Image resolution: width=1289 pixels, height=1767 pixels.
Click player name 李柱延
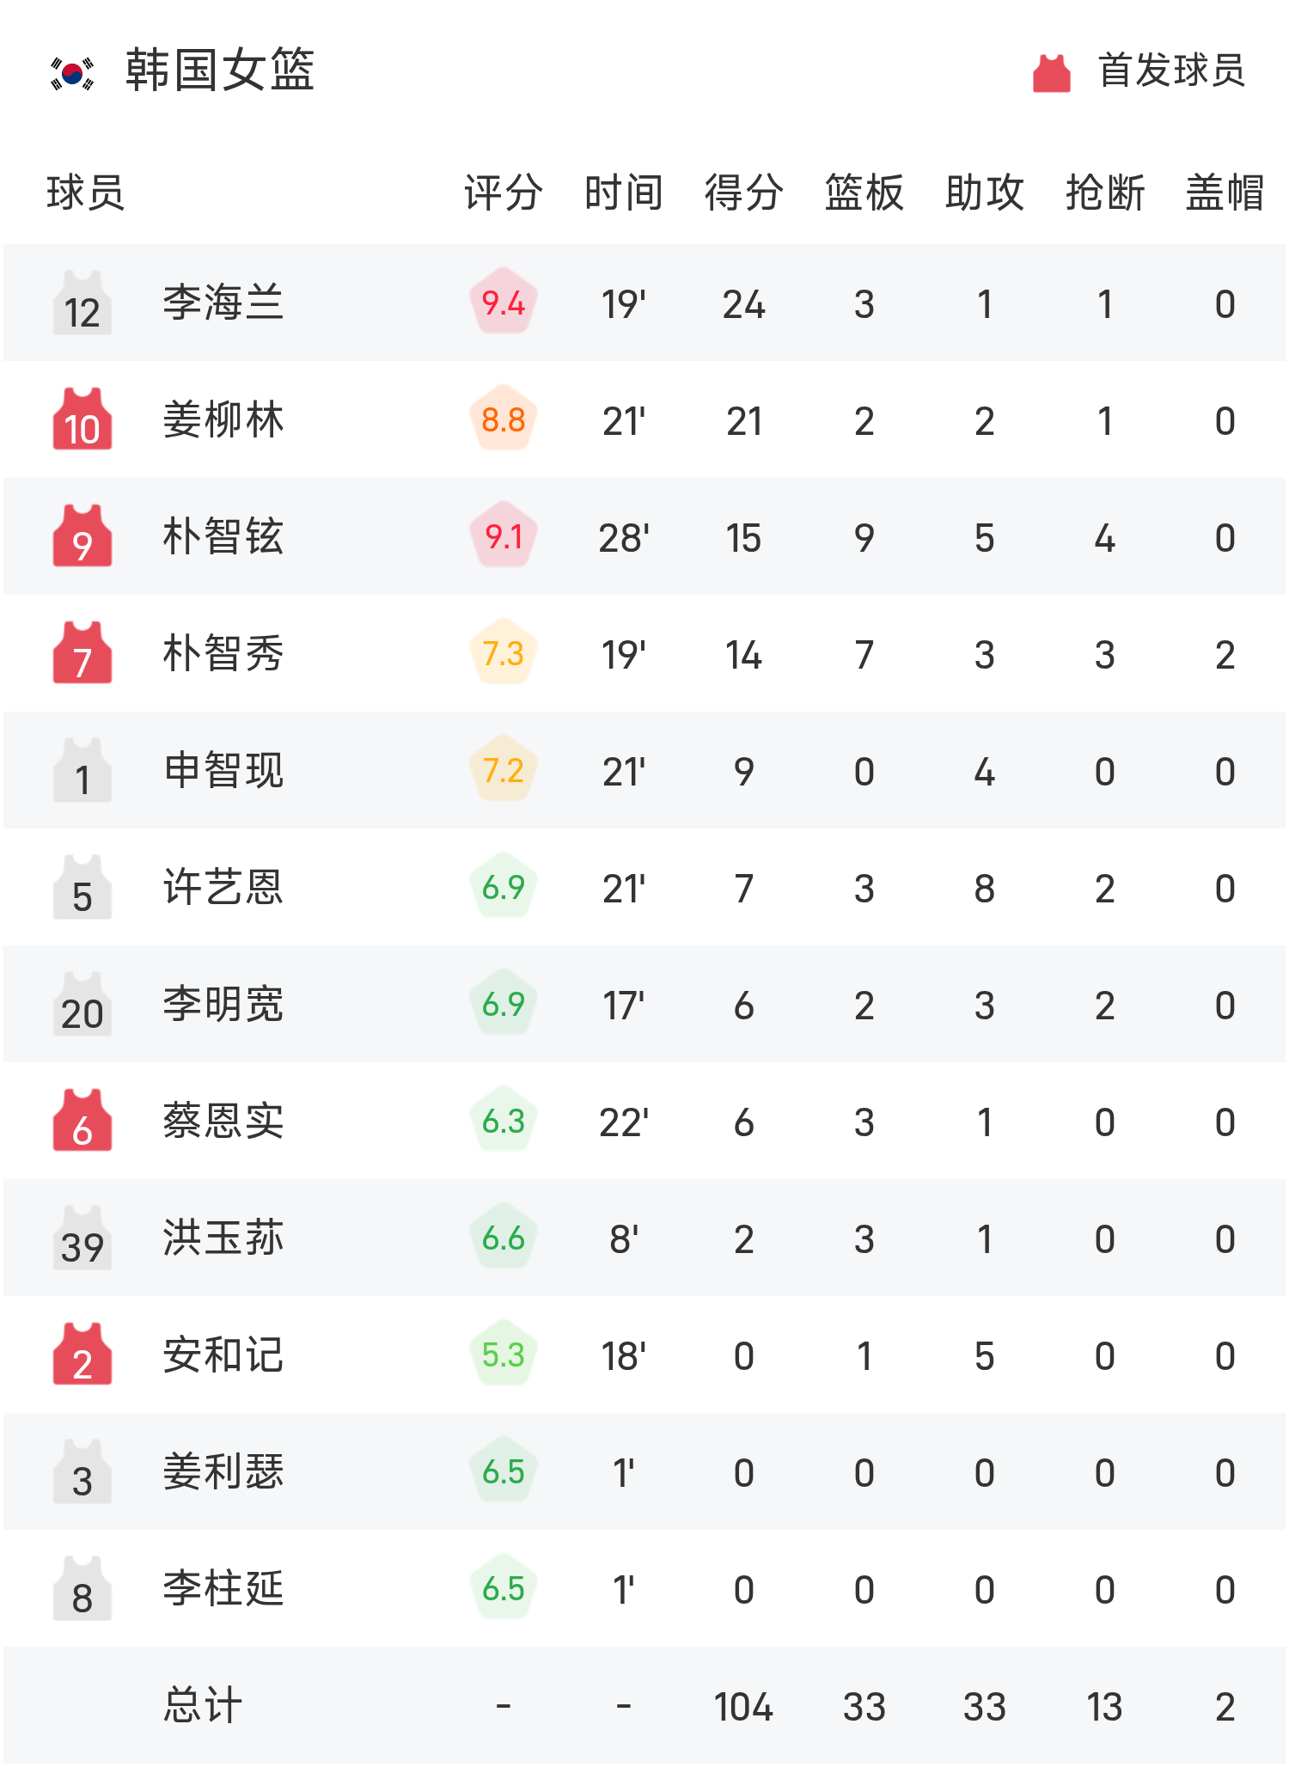[223, 1588]
